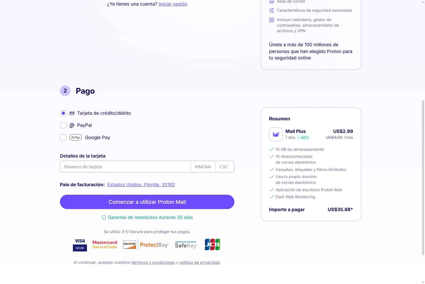This screenshot has height=284, width=425.
Task: Click the checkmark beside 15 GB de almacenamiento
Action: [272, 150]
